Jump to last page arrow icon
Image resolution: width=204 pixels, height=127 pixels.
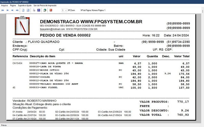17,10
